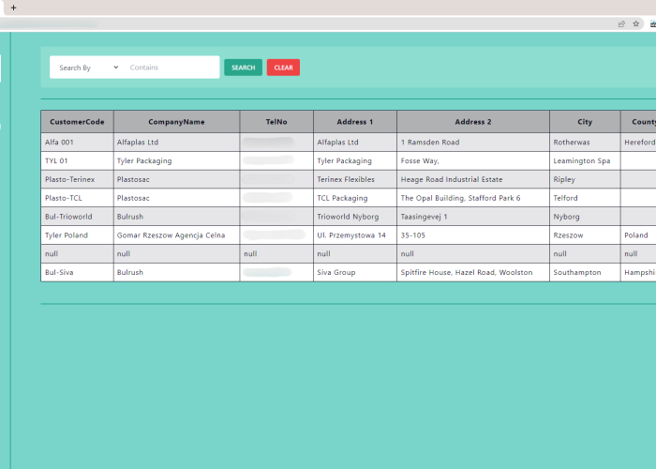
Task: Click the TelNo column header
Action: [276, 122]
